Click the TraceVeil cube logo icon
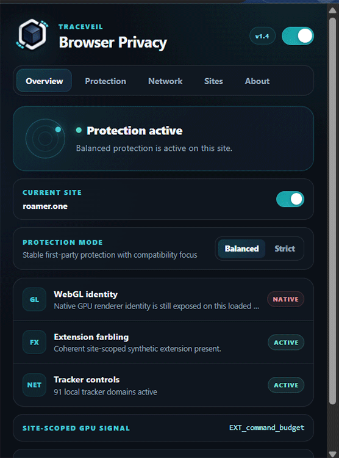The image size is (339, 458). click(x=32, y=34)
